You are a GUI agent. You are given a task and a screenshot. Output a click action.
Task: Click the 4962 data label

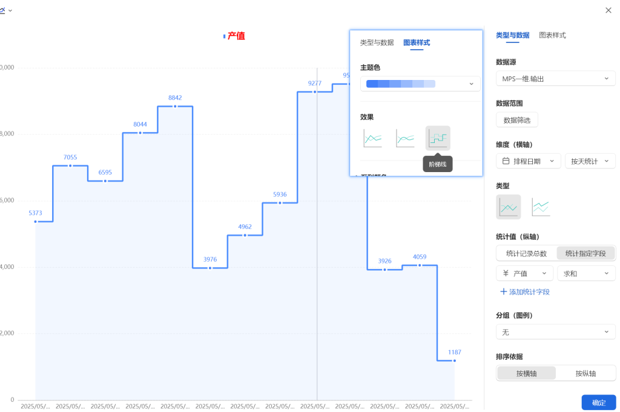pyautogui.click(x=245, y=227)
